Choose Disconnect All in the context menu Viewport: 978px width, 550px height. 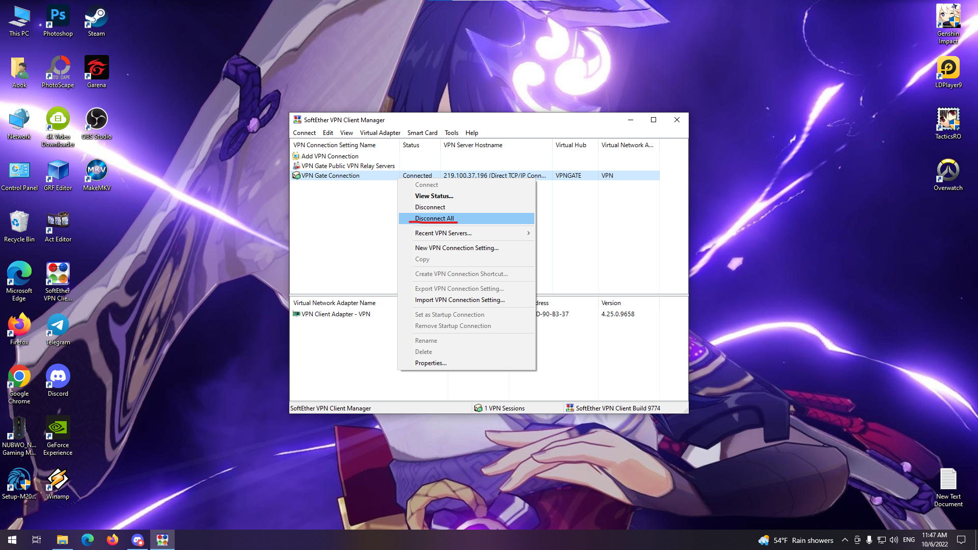click(467, 218)
